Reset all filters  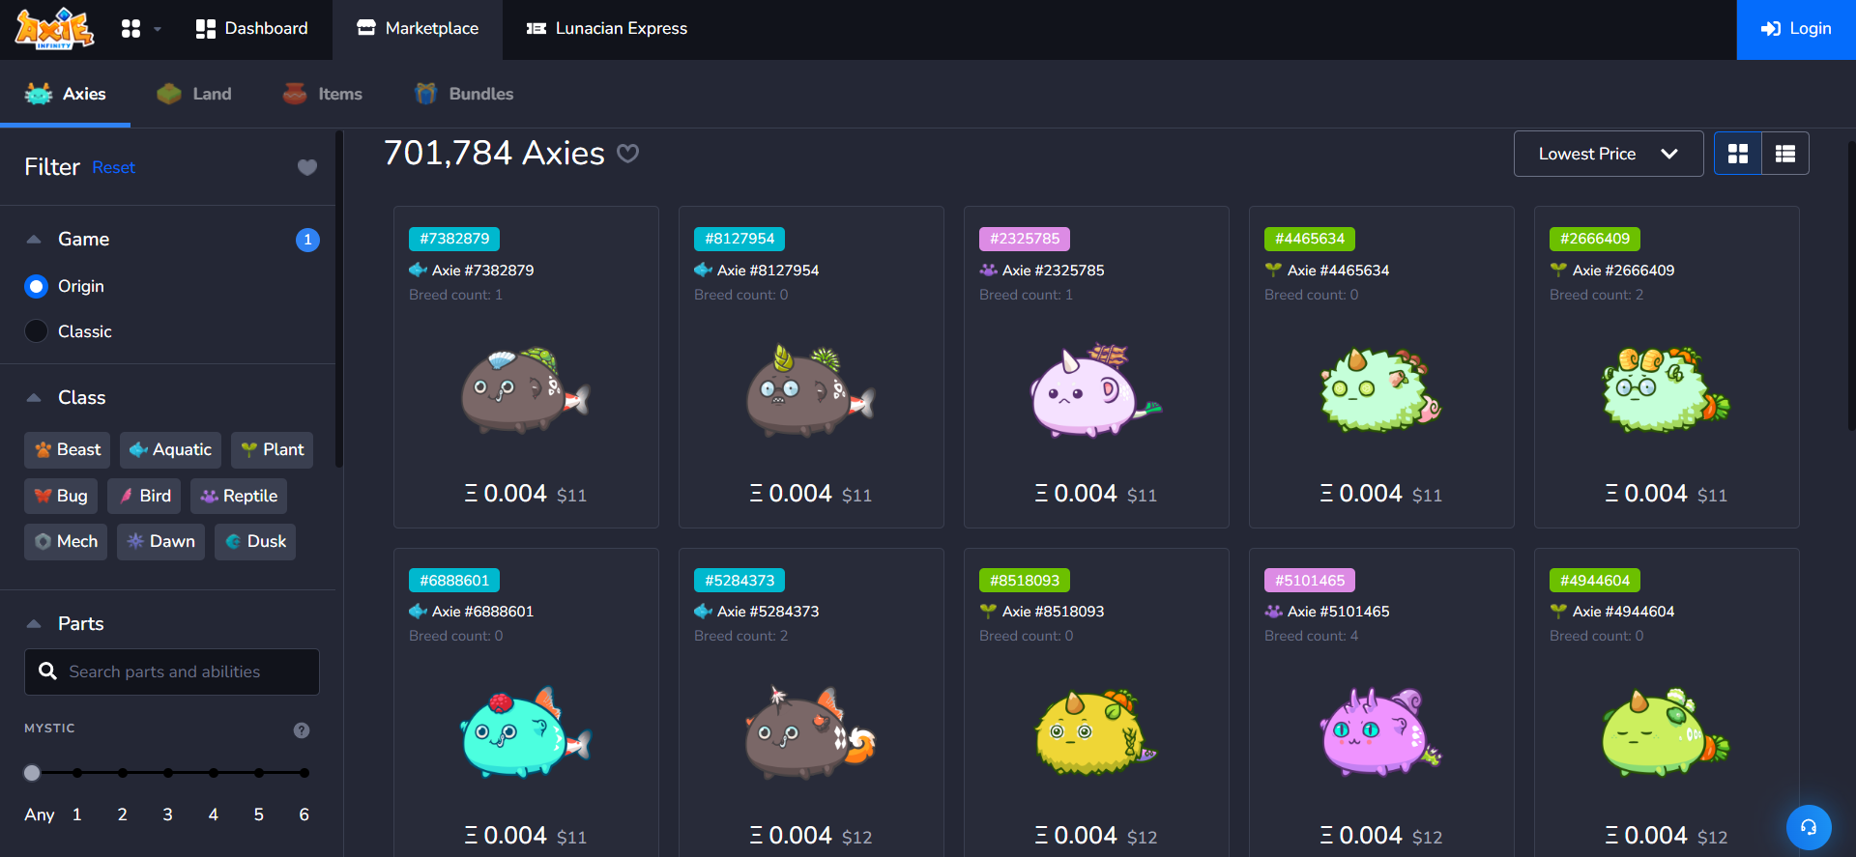(x=113, y=167)
